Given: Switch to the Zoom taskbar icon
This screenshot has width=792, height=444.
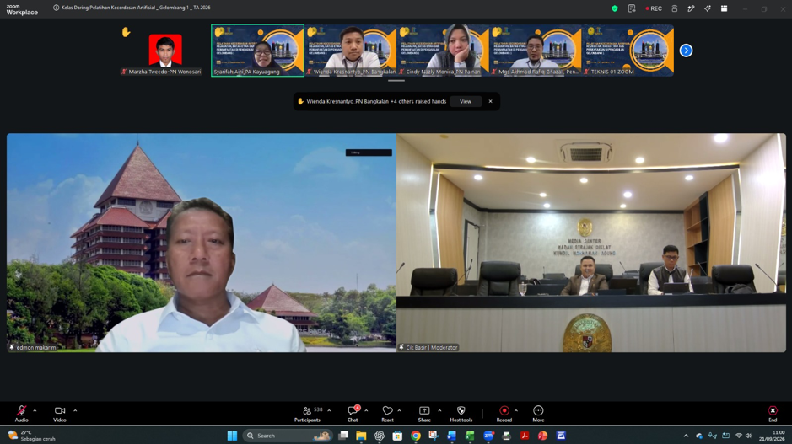Looking at the screenshot, I should [488, 436].
